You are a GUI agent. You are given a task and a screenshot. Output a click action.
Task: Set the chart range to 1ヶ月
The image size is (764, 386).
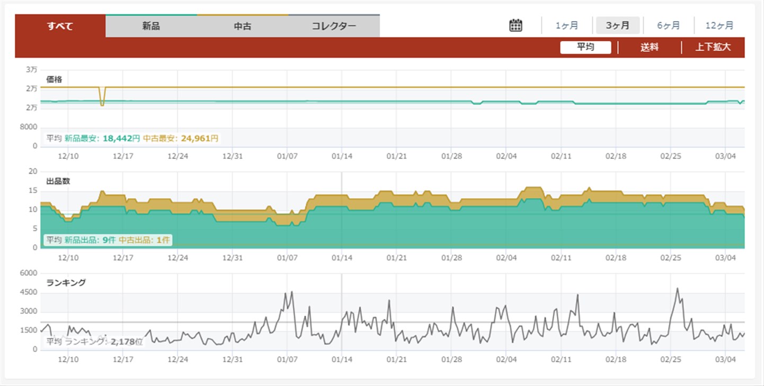coord(566,25)
